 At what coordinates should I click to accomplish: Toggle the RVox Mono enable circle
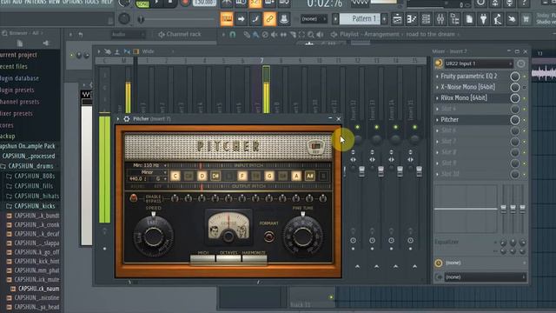515,98
